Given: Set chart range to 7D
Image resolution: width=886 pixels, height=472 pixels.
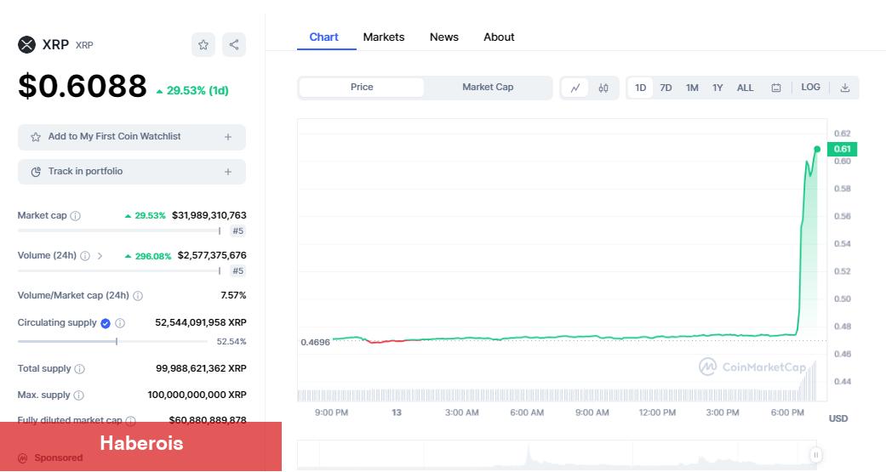Looking at the screenshot, I should point(666,88).
